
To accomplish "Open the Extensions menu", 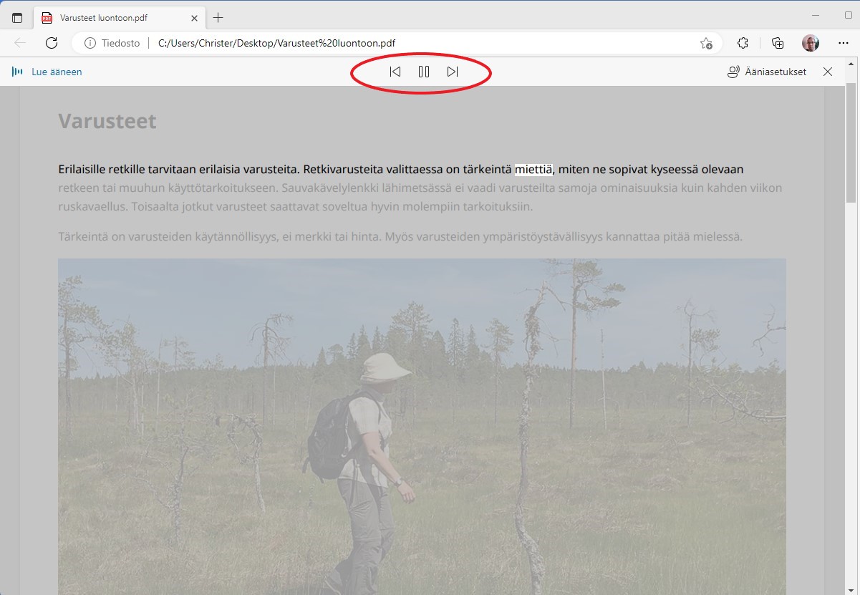I will point(743,43).
